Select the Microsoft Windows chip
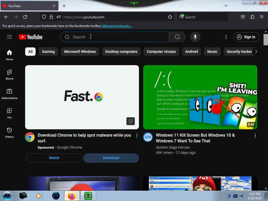Screen dimensions: 268x201 click(x=80, y=52)
